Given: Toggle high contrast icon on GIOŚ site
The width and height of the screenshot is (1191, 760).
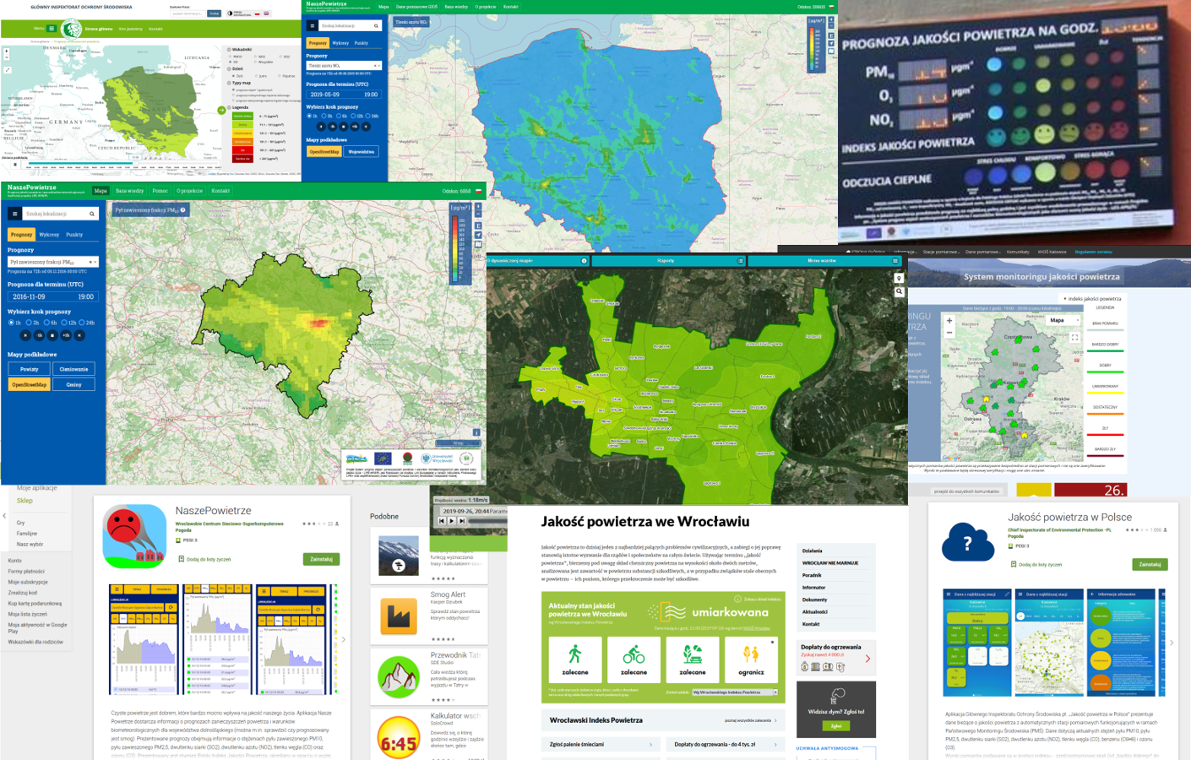Looking at the screenshot, I should [x=230, y=14].
